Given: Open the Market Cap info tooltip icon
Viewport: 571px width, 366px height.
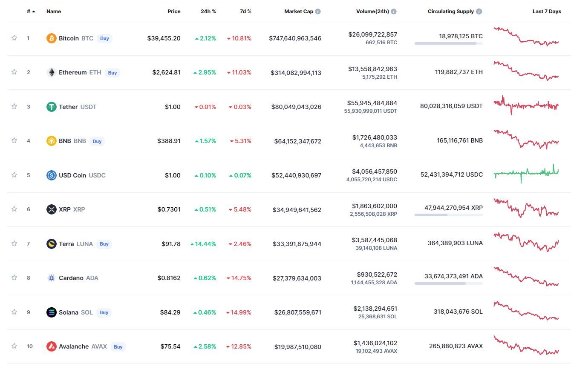Looking at the screenshot, I should point(318,11).
